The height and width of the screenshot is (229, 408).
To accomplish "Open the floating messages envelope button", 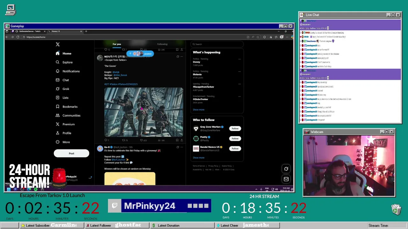I will [x=286, y=179].
